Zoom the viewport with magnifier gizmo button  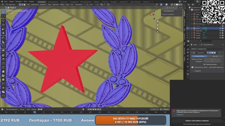tap(157, 21)
